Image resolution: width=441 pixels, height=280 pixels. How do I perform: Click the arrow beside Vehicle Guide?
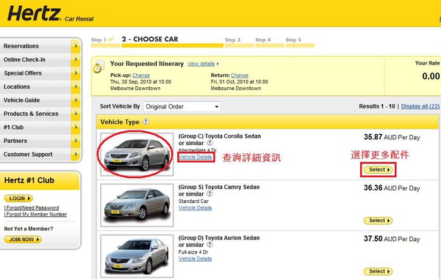[76, 100]
